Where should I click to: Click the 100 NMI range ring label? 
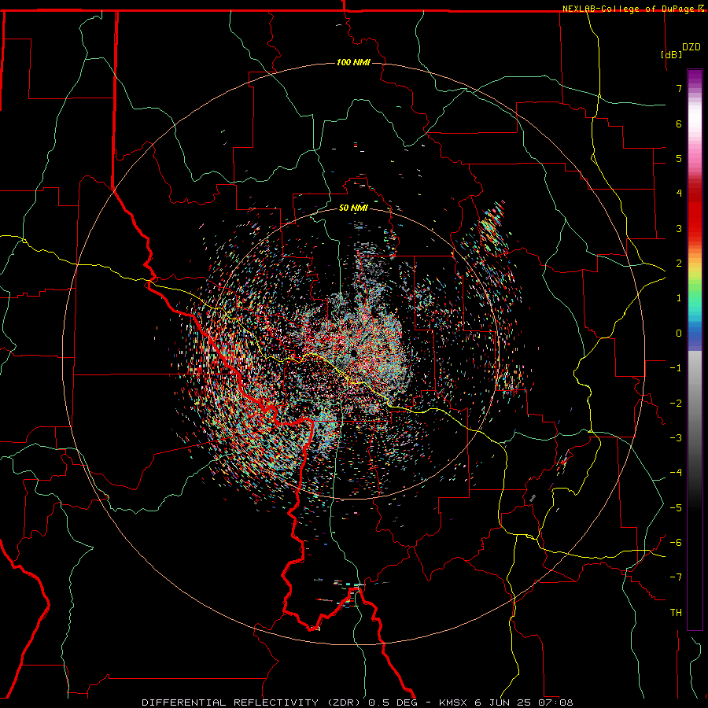(353, 62)
